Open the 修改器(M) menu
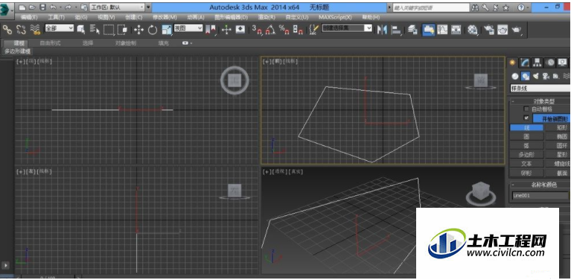571x280 pixels. (165, 17)
